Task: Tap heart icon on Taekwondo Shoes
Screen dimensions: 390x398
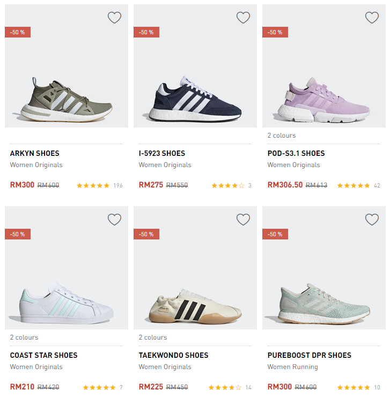Action: tap(243, 220)
